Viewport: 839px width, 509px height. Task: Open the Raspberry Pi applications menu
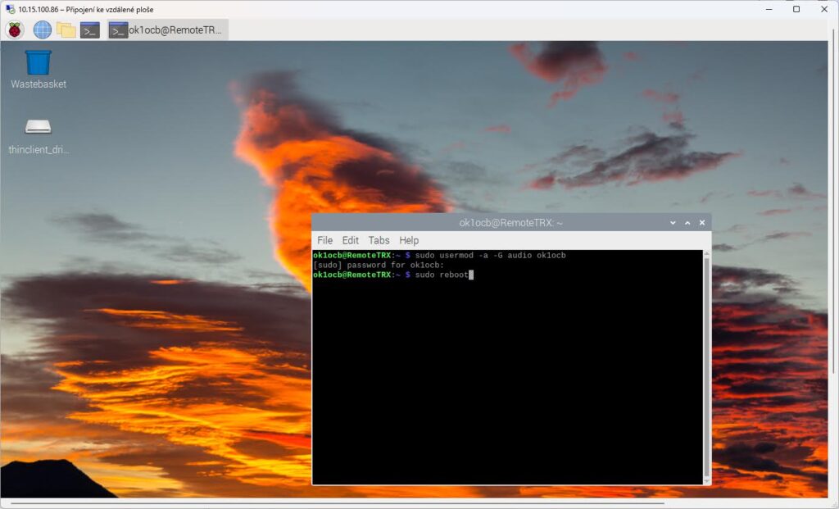[15, 30]
